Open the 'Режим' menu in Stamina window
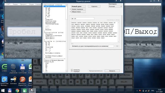 15,4
